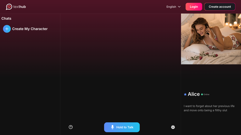Image resolution: width=241 pixels, height=135 pixels.
Task: Open the help question mark icon
Action: 71,127
